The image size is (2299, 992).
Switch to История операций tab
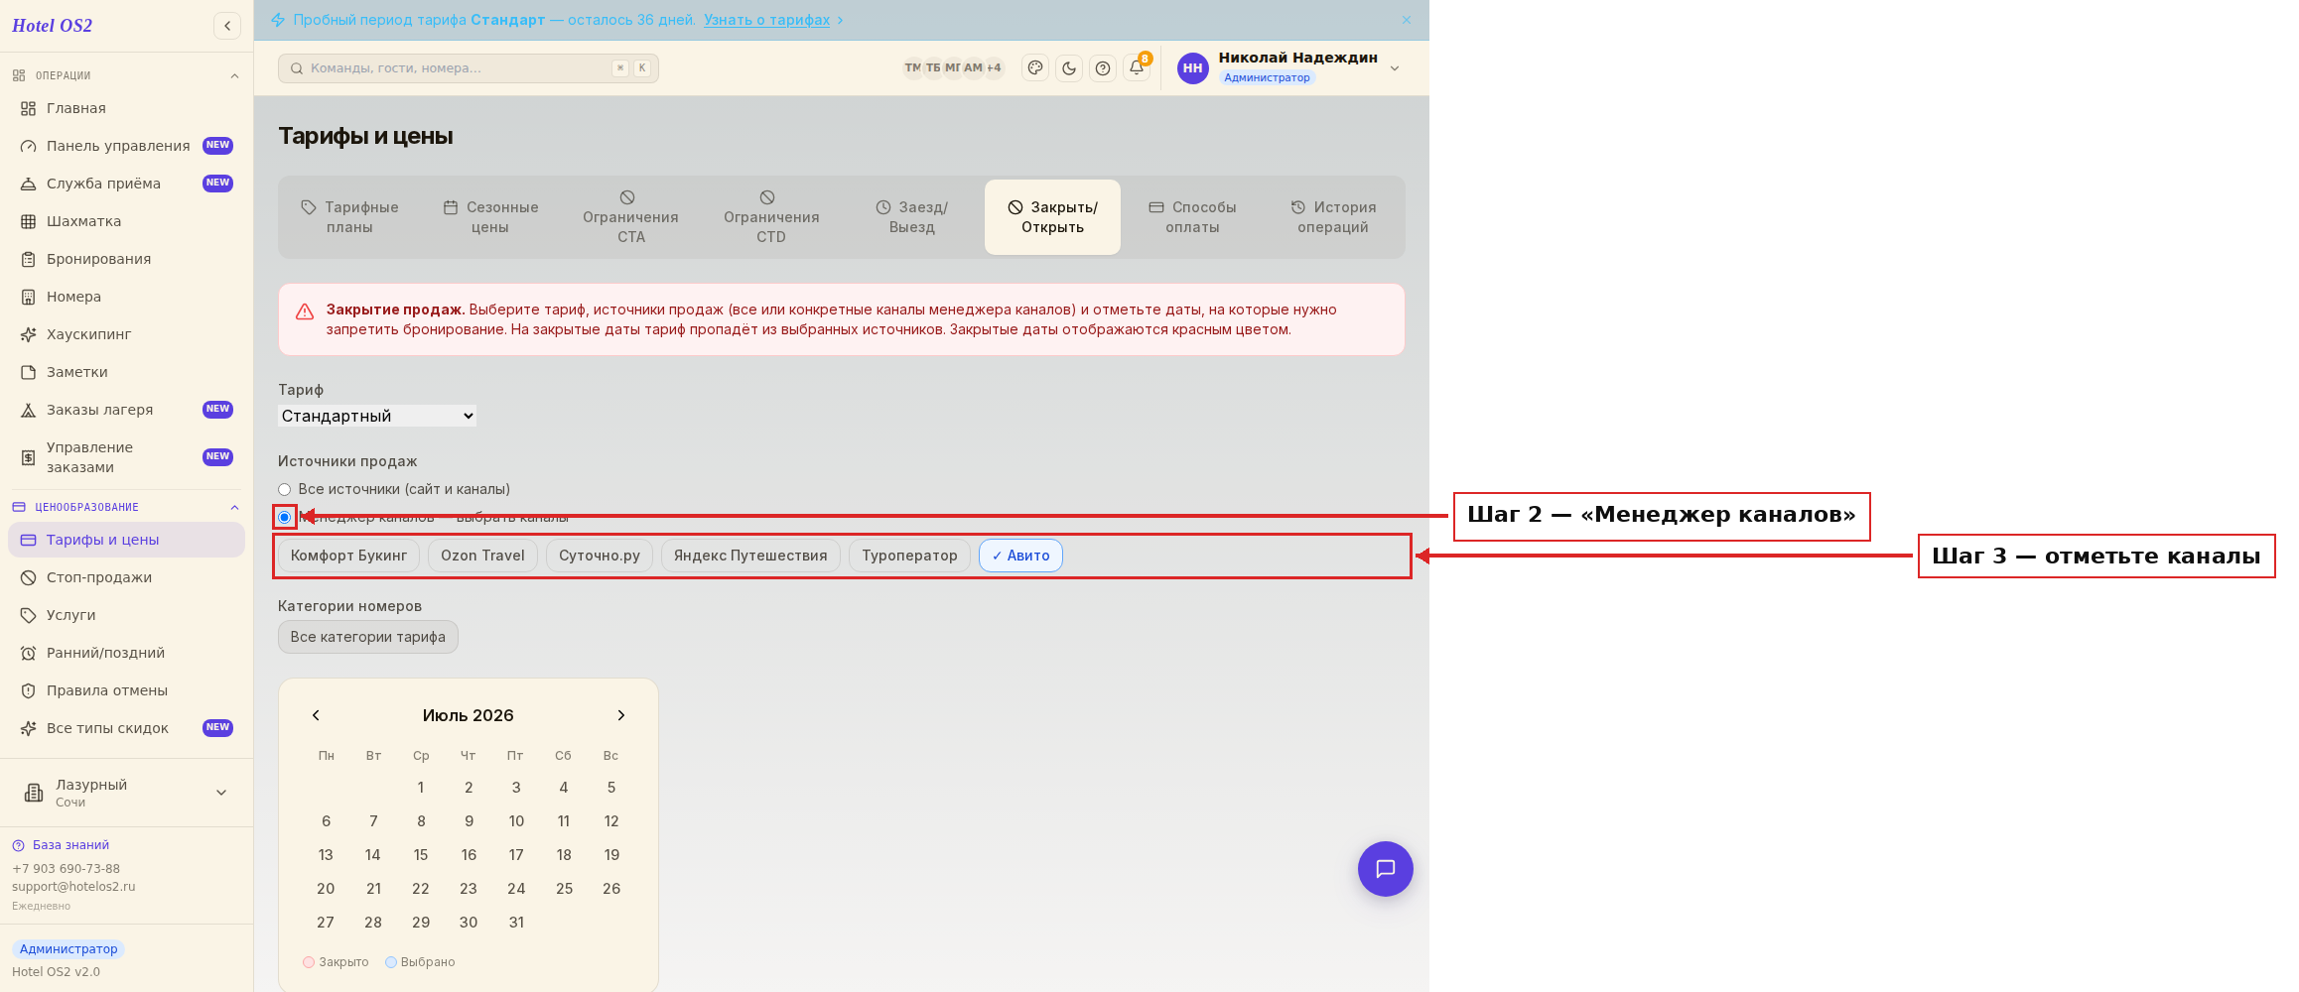click(x=1333, y=217)
